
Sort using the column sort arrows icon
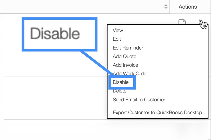(x=166, y=7)
